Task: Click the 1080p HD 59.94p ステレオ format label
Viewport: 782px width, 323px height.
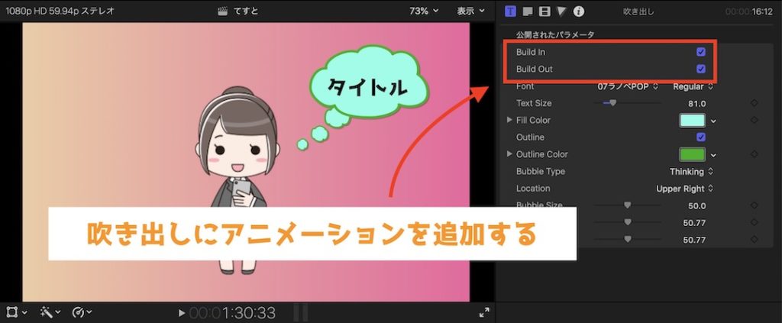Action: coord(60,11)
